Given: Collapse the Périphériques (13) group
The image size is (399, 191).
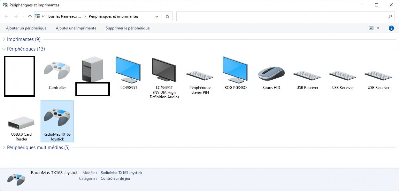Looking at the screenshot, I should [4, 49].
